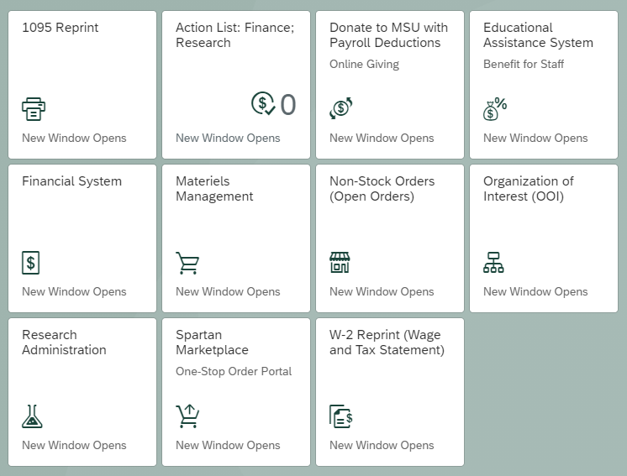Launch the Financial System title
This screenshot has height=476, width=627.
pyautogui.click(x=71, y=181)
